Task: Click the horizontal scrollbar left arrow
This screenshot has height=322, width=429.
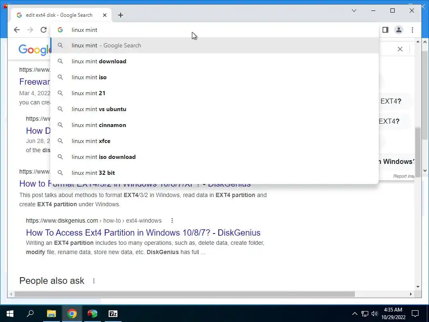Action: coord(11,294)
